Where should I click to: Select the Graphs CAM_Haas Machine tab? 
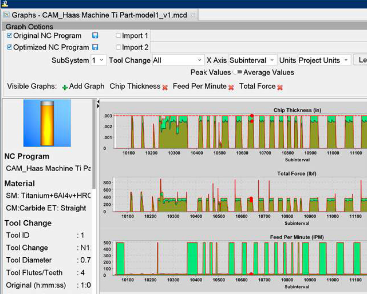point(99,15)
